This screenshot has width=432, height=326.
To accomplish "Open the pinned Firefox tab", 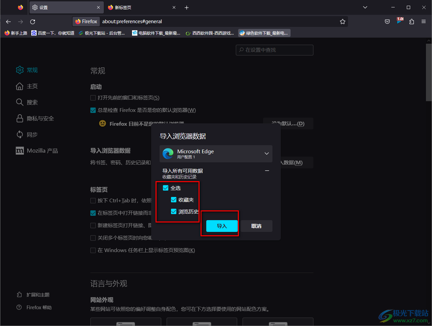I will pos(20,7).
